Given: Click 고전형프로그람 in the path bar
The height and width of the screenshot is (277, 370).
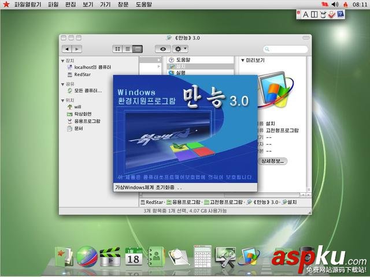Looking at the screenshot, I should [x=223, y=202].
